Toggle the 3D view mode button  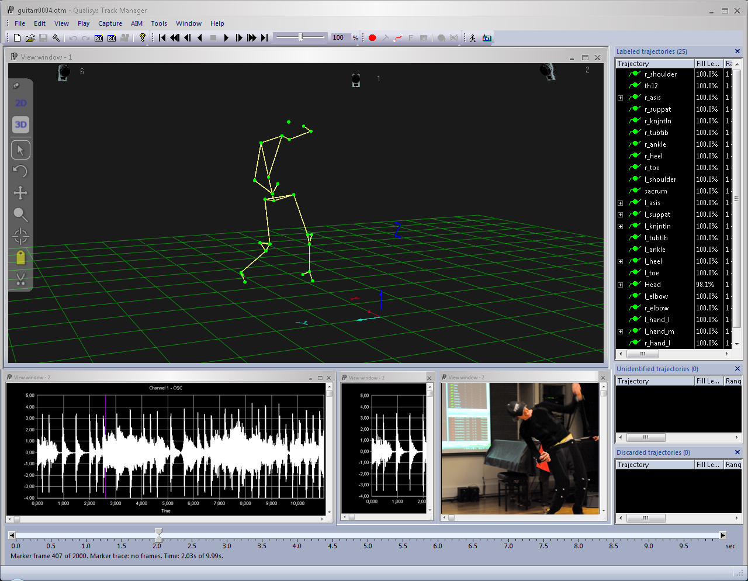[20, 124]
